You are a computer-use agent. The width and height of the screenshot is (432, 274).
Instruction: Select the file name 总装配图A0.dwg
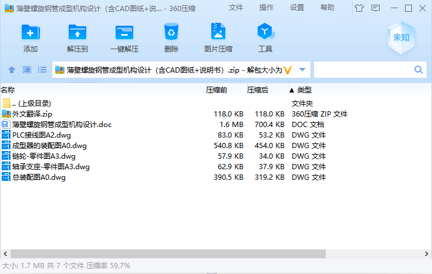click(39, 177)
